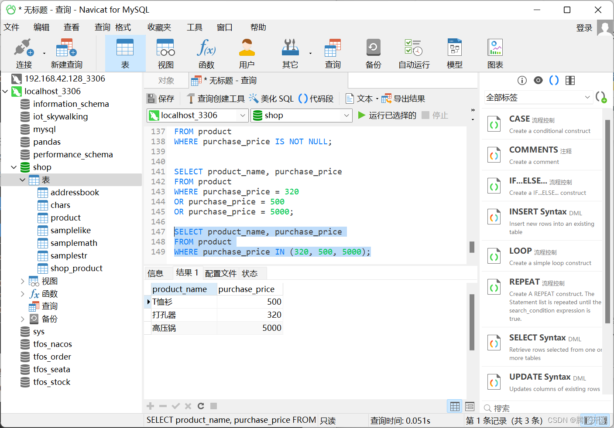Click the 备份 (Backup) toolbar icon

pyautogui.click(x=374, y=53)
